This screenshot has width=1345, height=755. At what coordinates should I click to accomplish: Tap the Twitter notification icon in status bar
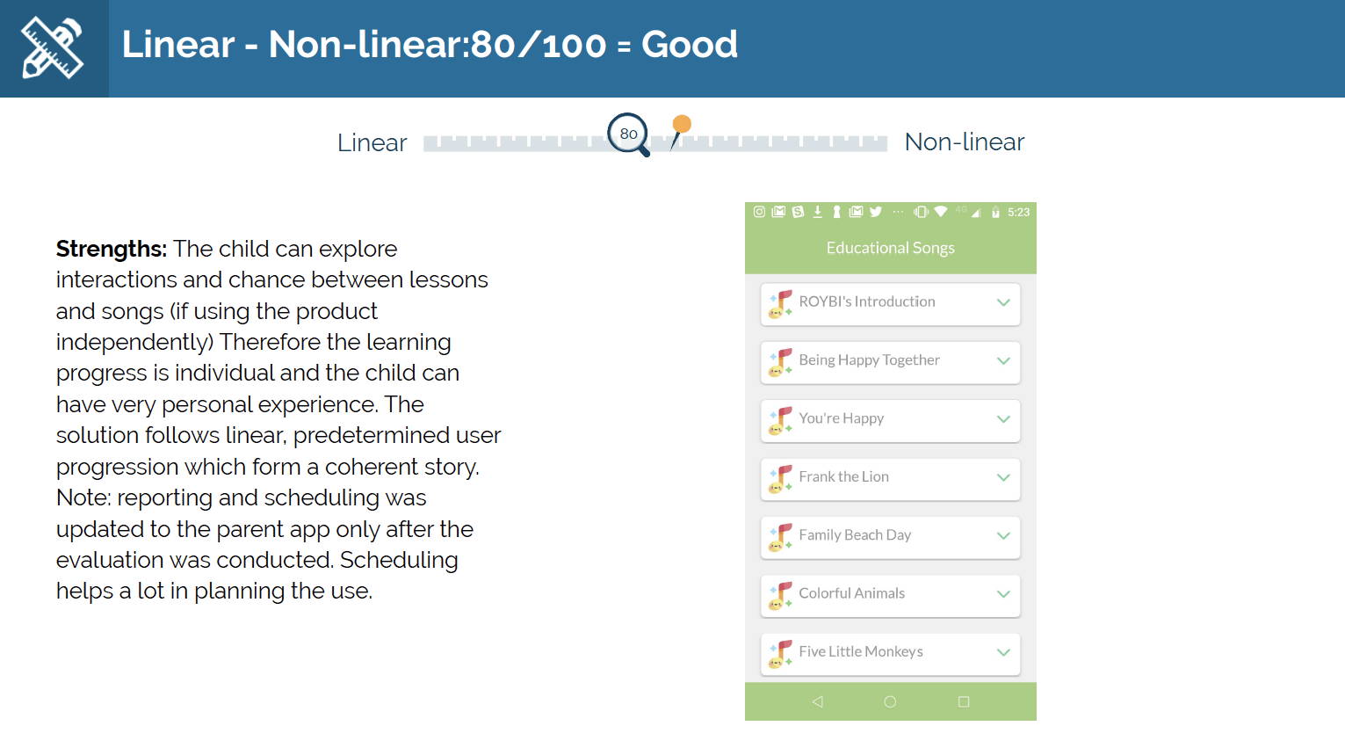click(x=876, y=212)
